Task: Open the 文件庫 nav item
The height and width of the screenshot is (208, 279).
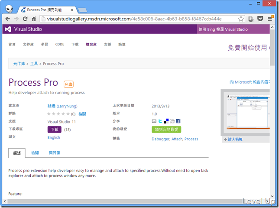Action: (28, 44)
